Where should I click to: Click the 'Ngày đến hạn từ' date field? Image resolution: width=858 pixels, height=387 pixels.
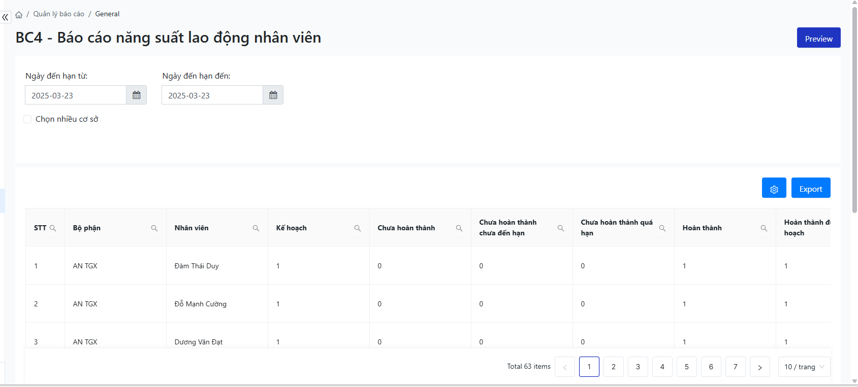coord(76,95)
